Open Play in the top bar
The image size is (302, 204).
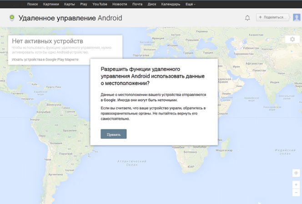click(x=84, y=4)
